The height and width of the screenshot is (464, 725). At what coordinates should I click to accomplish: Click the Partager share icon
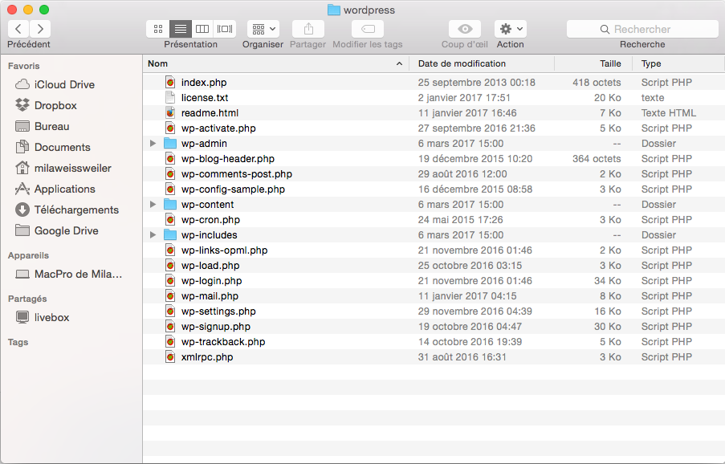click(x=308, y=29)
